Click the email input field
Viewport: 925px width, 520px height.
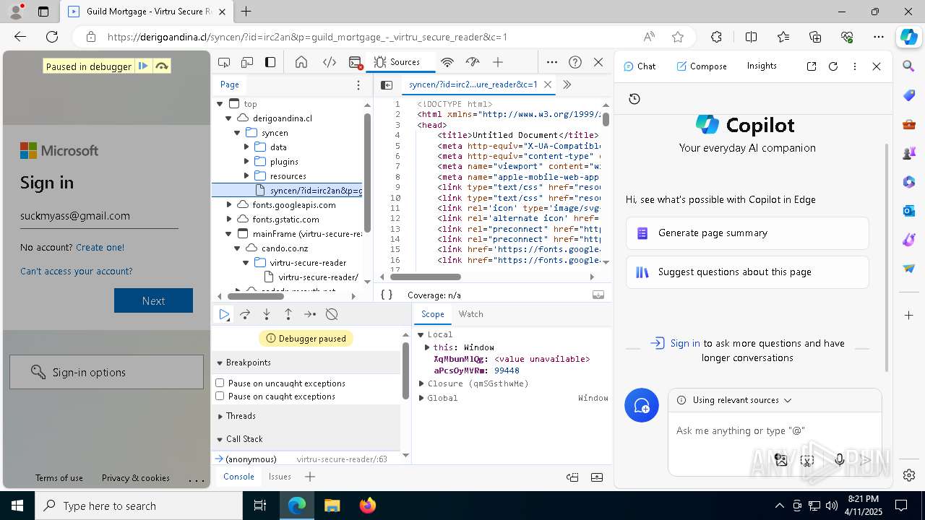coord(99,216)
